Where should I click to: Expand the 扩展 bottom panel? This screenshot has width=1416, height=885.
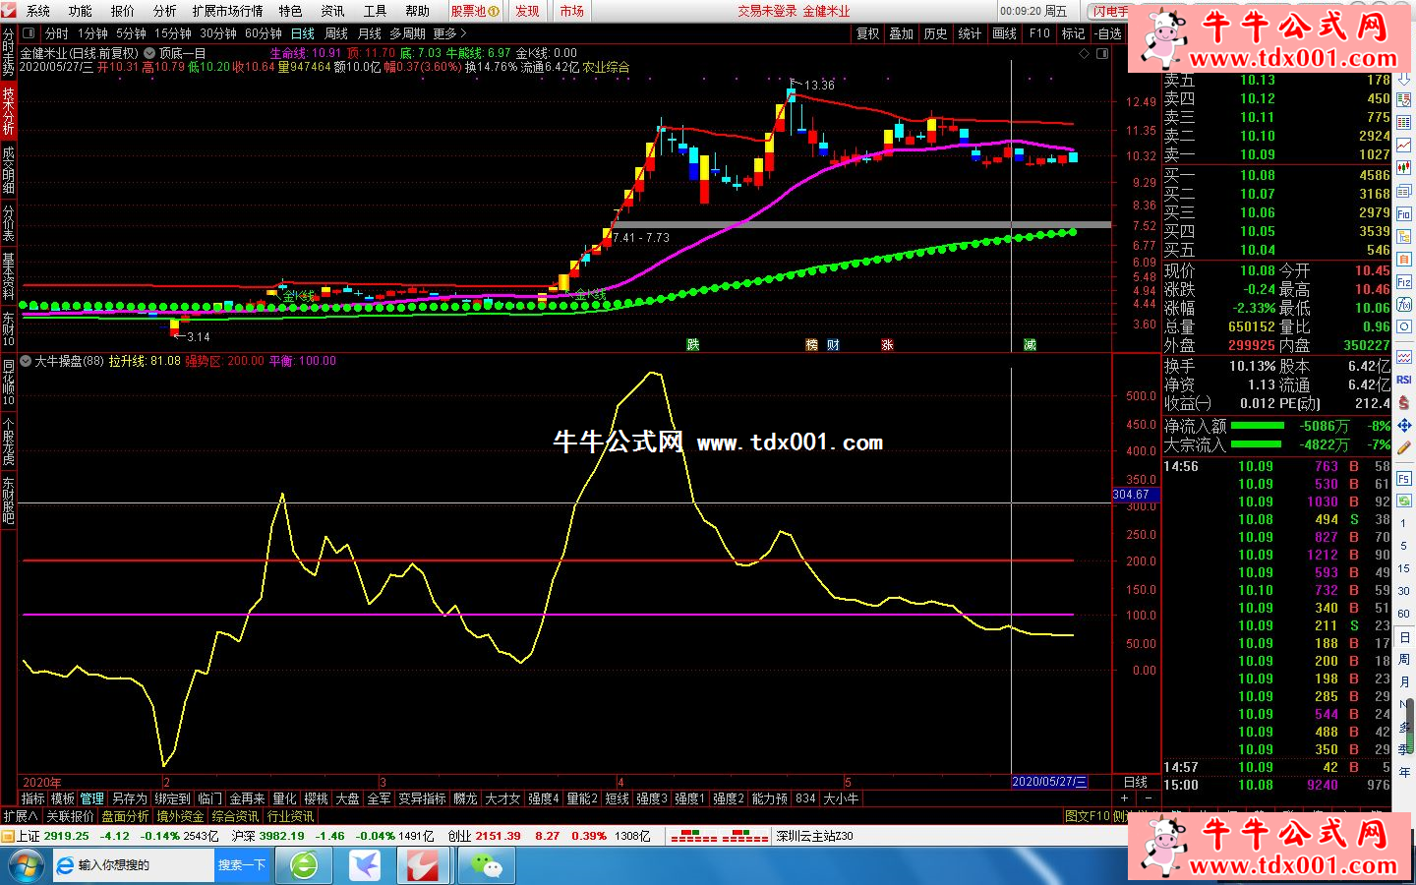20,816
